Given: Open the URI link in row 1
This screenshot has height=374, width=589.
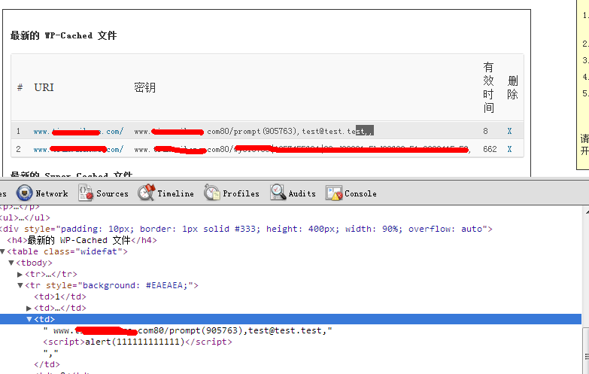Looking at the screenshot, I should [78, 132].
